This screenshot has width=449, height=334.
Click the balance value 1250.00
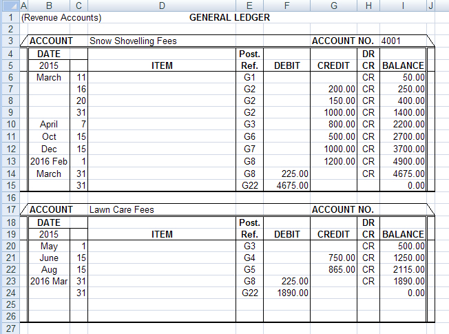tap(409, 258)
